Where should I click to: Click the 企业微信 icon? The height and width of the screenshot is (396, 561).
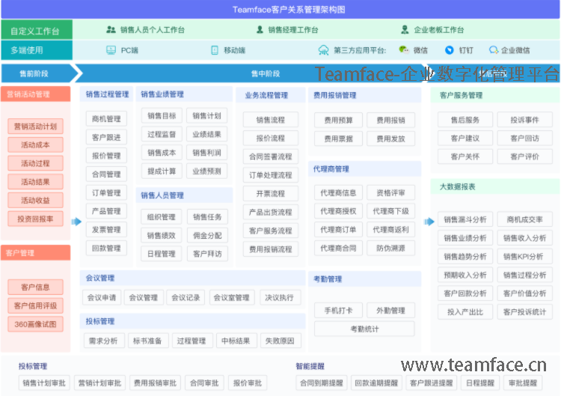point(494,50)
